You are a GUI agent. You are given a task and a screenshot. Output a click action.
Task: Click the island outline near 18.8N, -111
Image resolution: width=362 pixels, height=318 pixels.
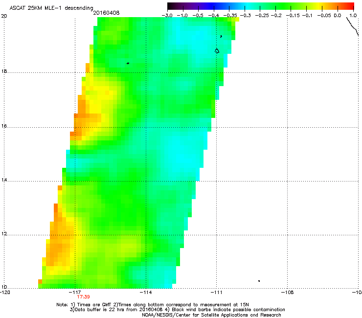click(x=217, y=51)
